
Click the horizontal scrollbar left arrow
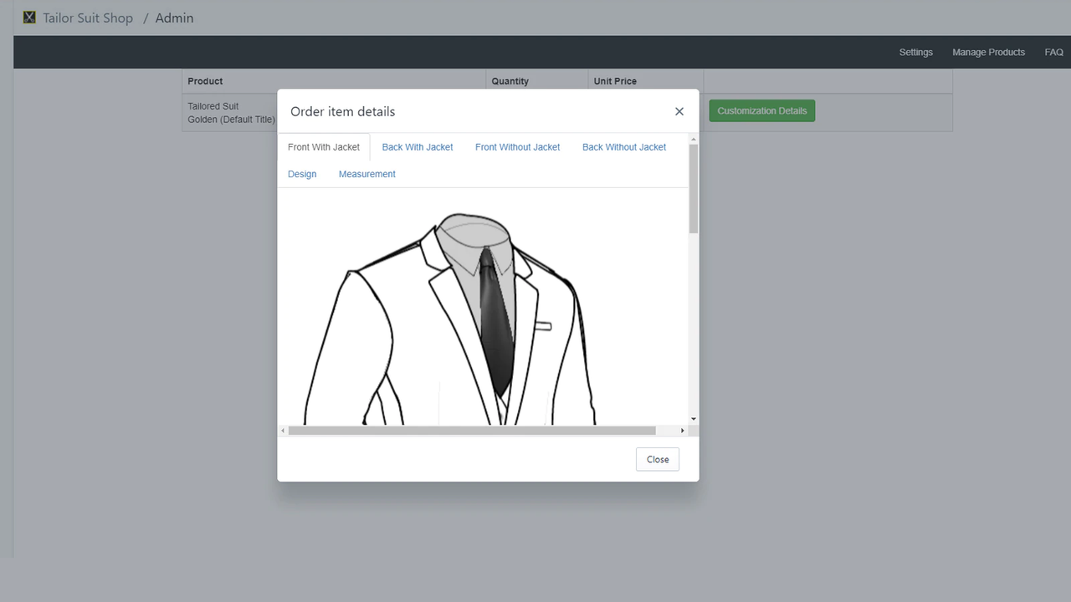283,431
